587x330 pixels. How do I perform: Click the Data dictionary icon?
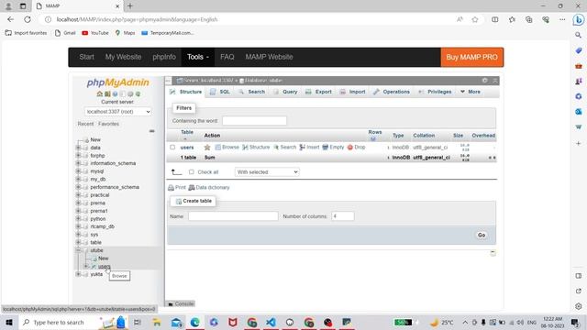point(192,187)
